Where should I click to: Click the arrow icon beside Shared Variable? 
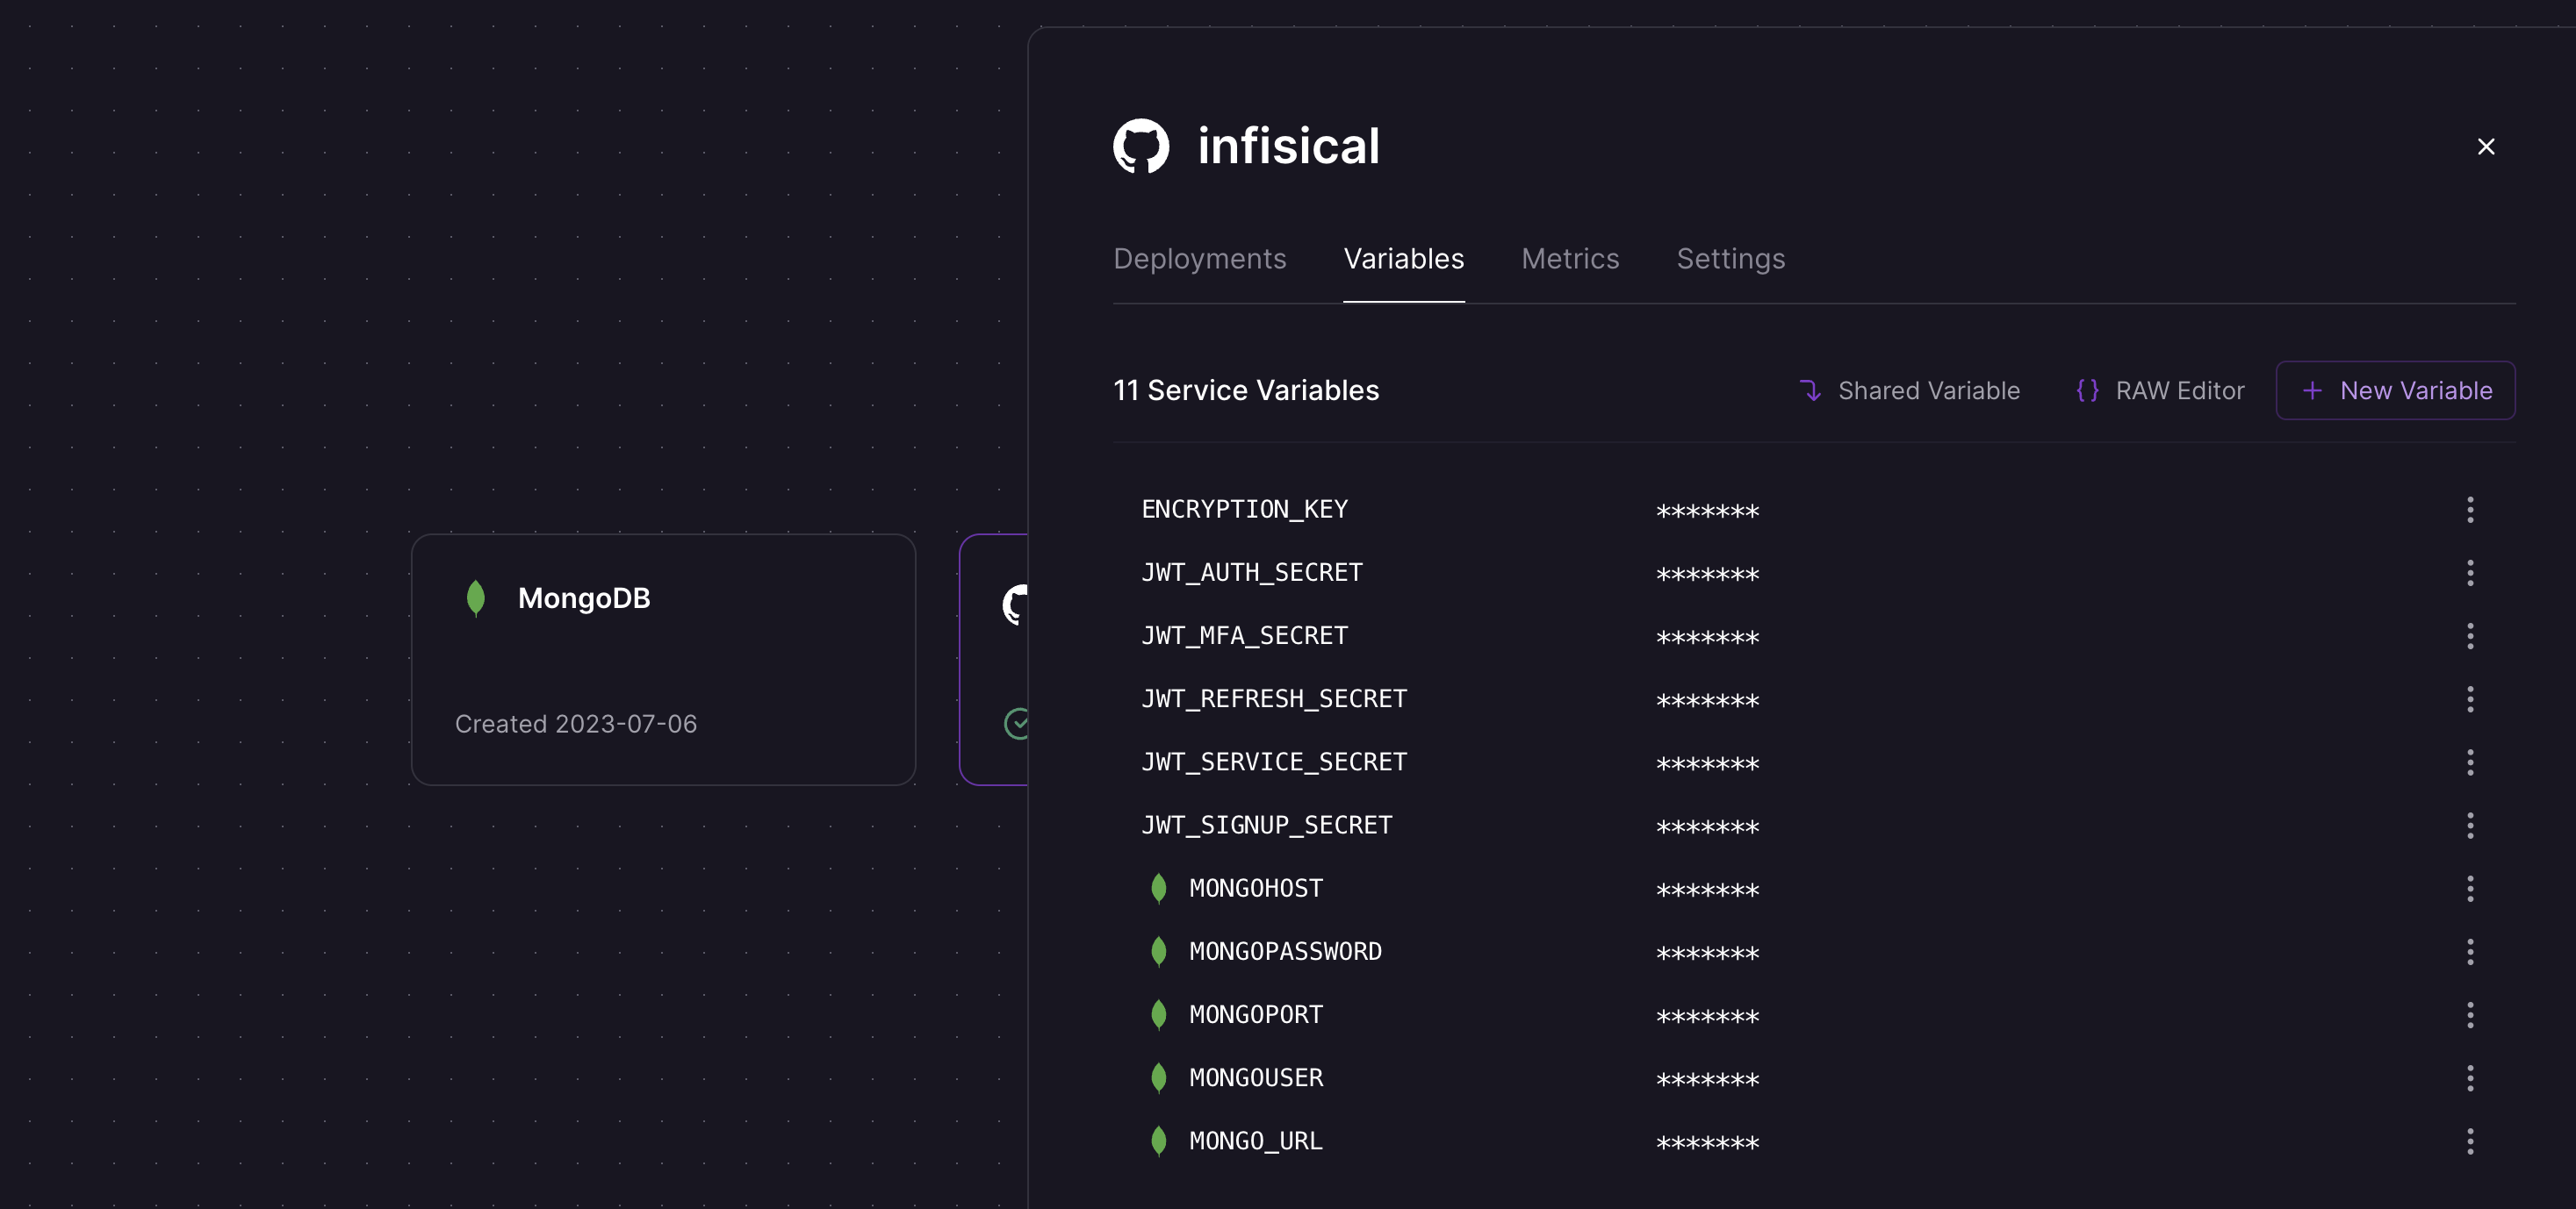[x=1811, y=390]
